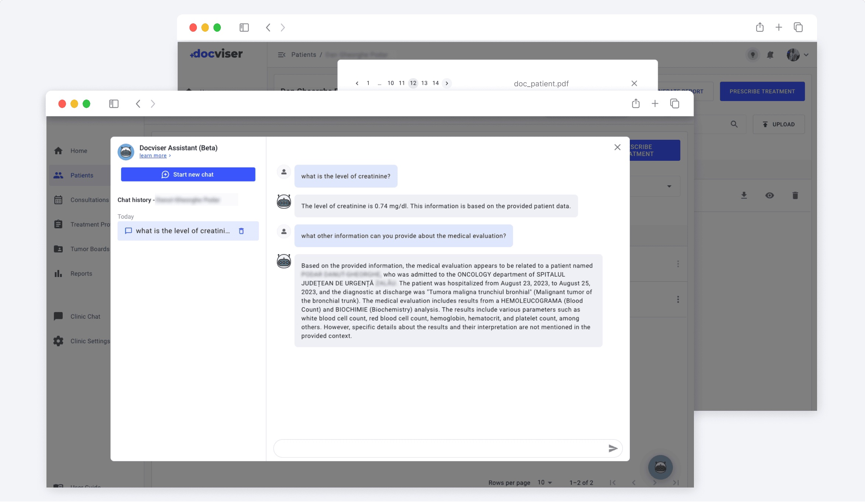Navigate to next page in PDF viewer
Viewport: 865px width, 503px height.
coord(447,83)
